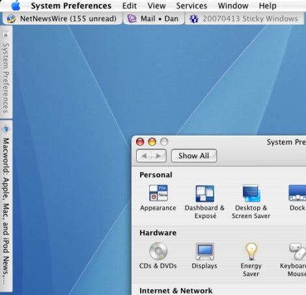
Task: Open the Energy Saver preference pane
Action: (251, 260)
